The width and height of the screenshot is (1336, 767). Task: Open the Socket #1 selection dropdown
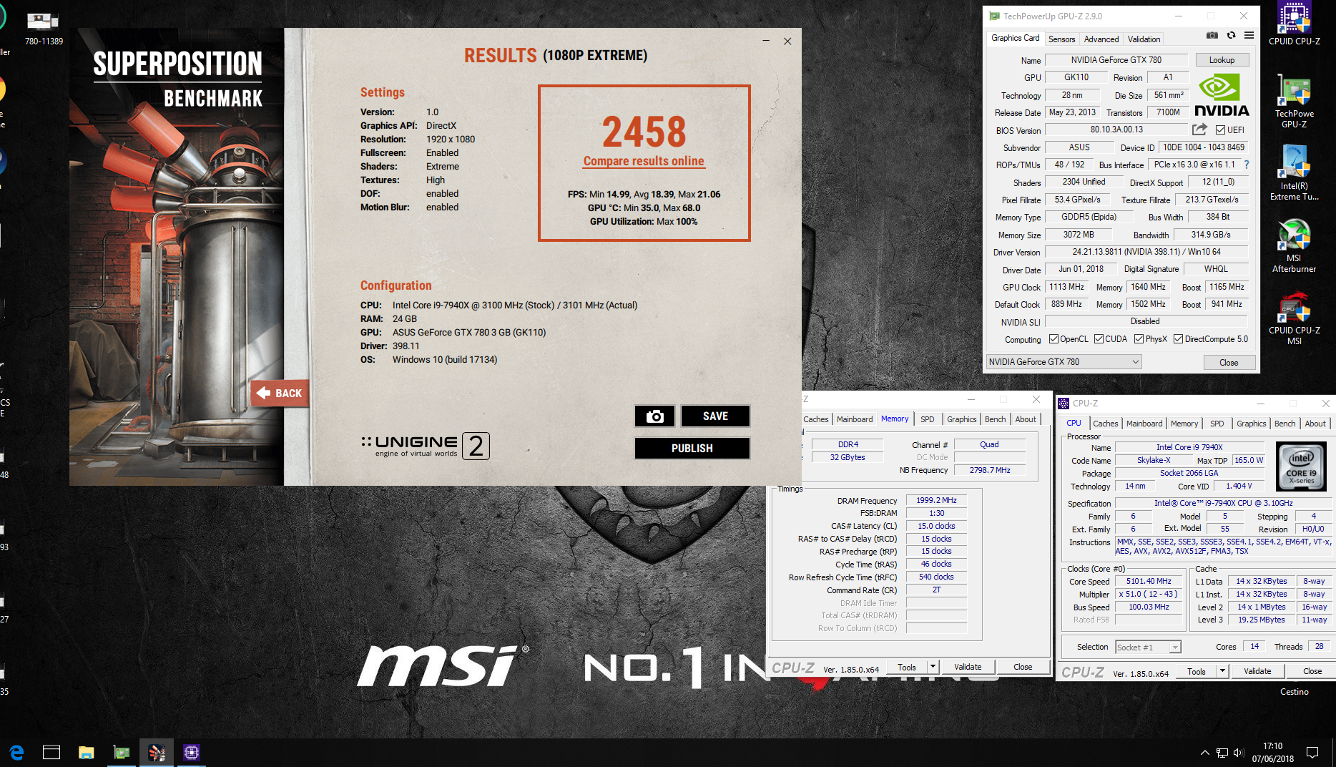(x=1148, y=647)
